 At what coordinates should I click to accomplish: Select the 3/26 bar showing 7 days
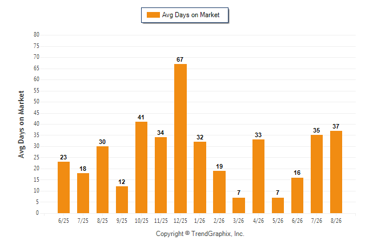click(x=239, y=205)
